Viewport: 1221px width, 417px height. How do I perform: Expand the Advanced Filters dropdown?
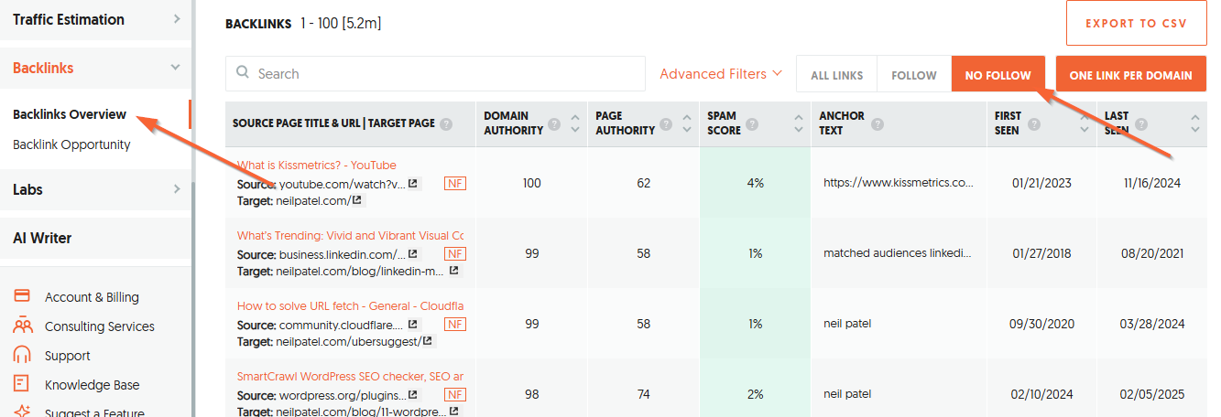coord(721,74)
